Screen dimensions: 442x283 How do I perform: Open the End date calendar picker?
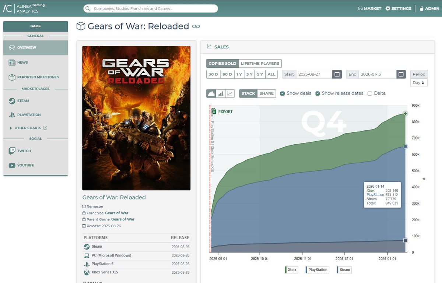tap(401, 74)
